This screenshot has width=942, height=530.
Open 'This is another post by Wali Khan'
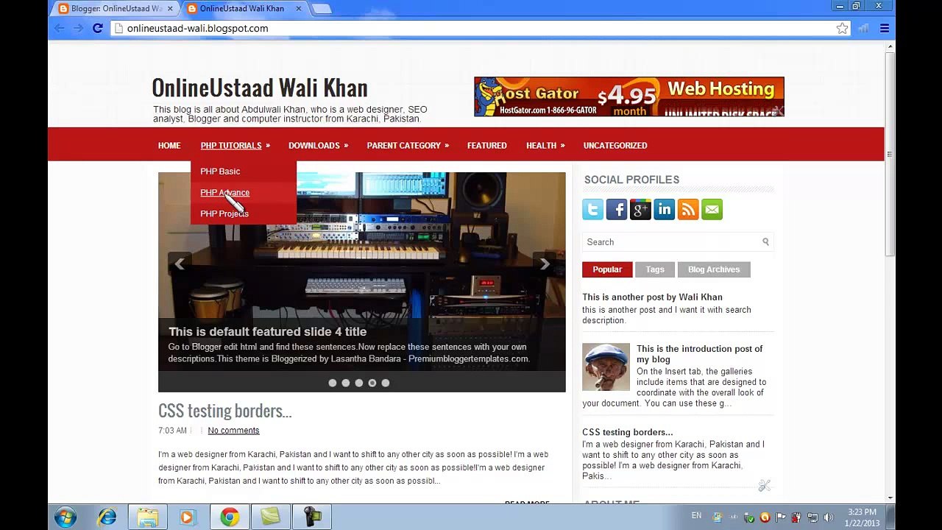(x=652, y=297)
